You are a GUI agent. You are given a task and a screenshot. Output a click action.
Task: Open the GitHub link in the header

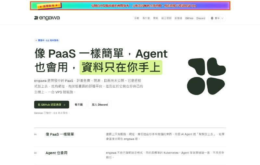189,18
